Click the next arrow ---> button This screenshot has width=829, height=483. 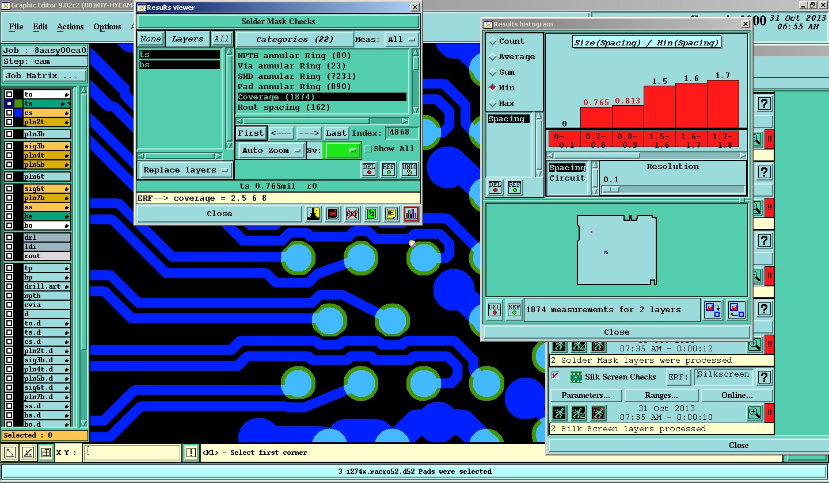(309, 133)
